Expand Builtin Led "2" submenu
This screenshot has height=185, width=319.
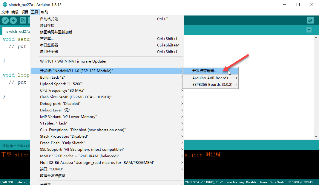click(107, 77)
